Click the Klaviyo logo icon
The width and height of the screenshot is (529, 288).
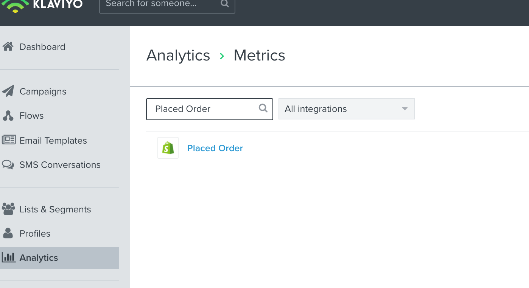pos(15,6)
